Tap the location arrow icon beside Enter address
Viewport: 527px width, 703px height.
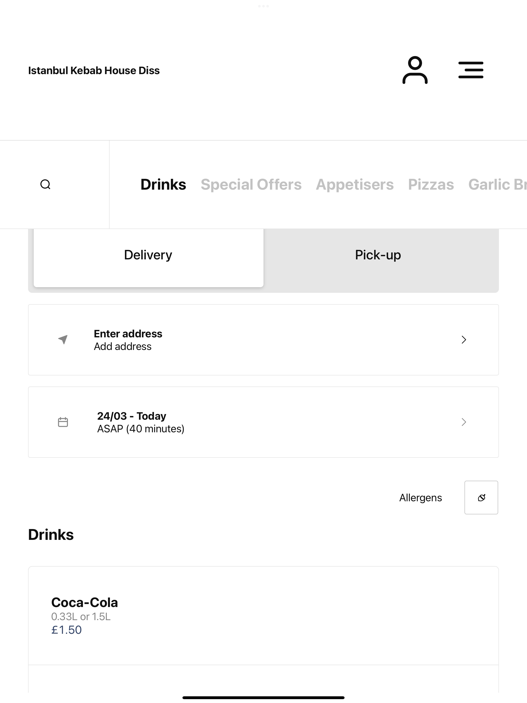pos(63,339)
